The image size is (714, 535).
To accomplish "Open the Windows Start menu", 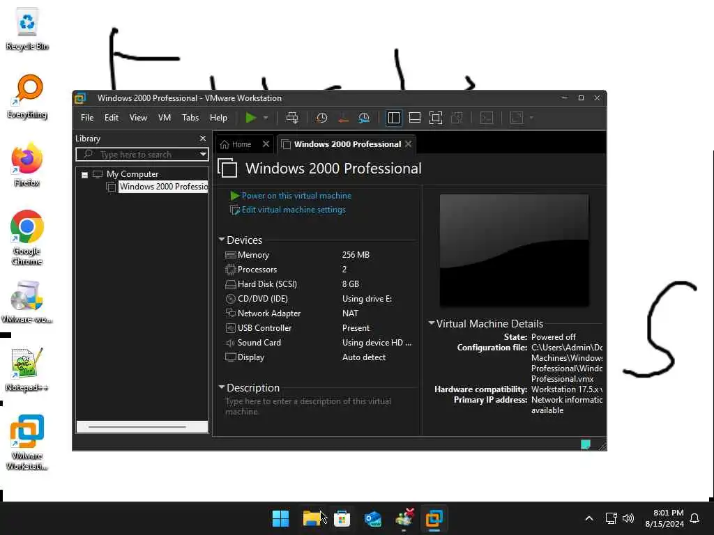I will click(280, 518).
